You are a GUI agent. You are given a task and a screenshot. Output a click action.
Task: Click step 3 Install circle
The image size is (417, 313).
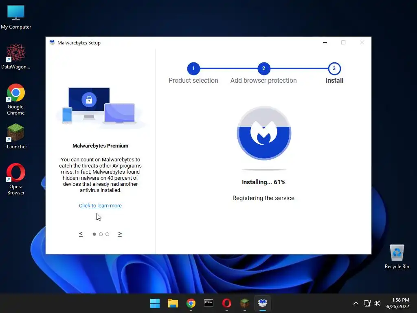pyautogui.click(x=334, y=68)
